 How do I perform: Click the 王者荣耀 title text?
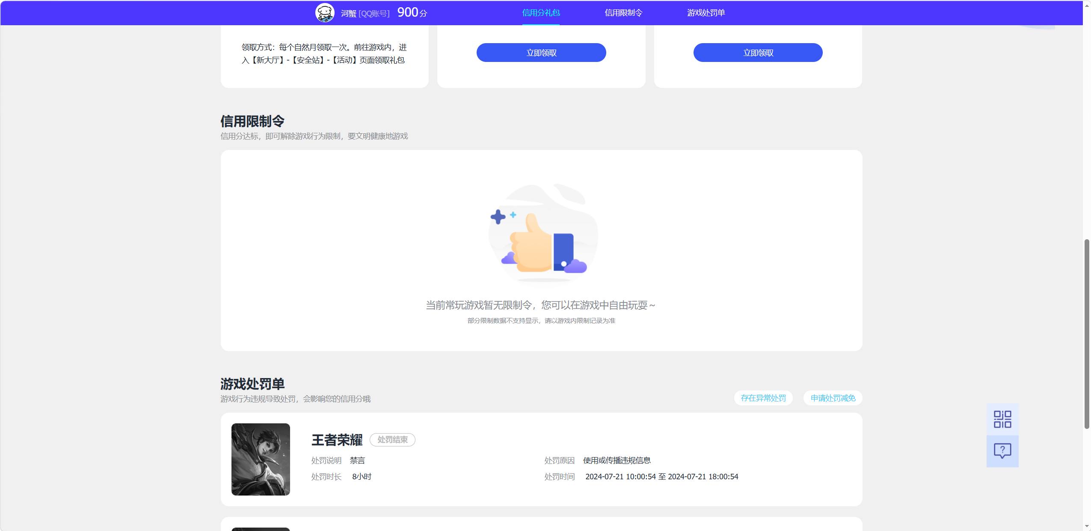(x=337, y=440)
